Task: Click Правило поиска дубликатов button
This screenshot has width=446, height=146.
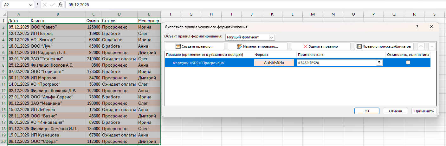Action: pyautogui.click(x=384, y=46)
